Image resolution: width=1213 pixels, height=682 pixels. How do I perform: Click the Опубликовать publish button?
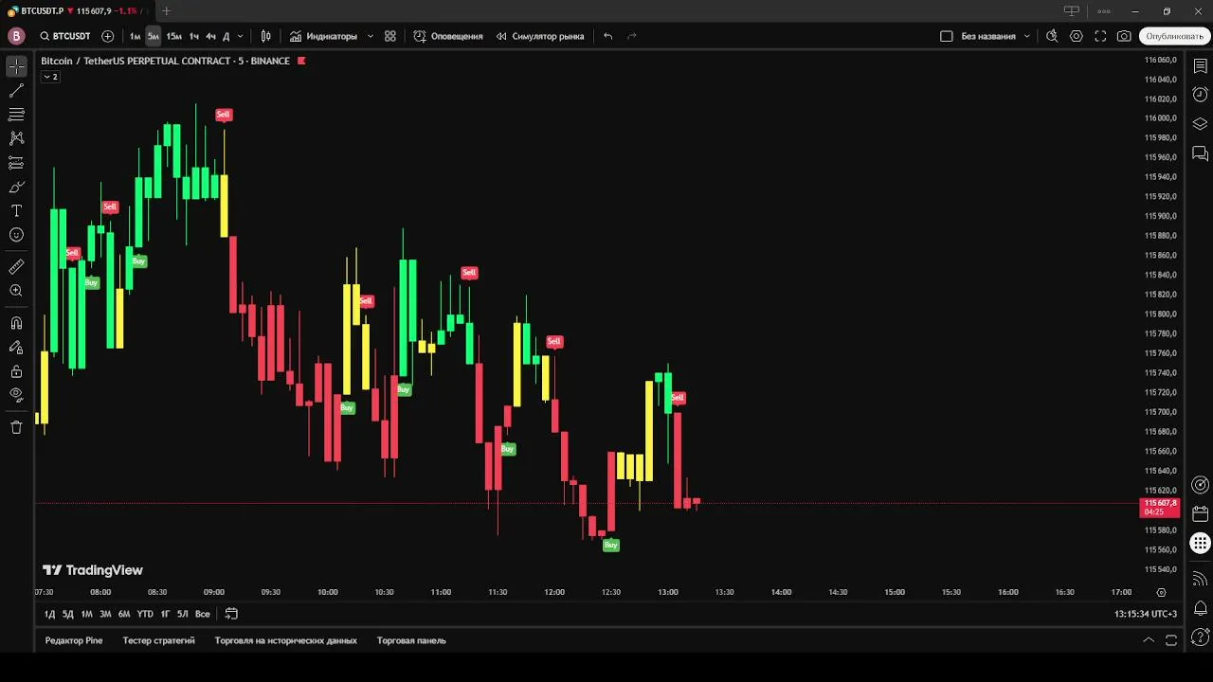[x=1174, y=36]
